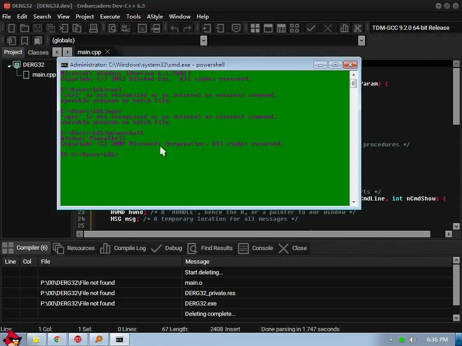
Task: Open the File menu
Action: click(6, 17)
